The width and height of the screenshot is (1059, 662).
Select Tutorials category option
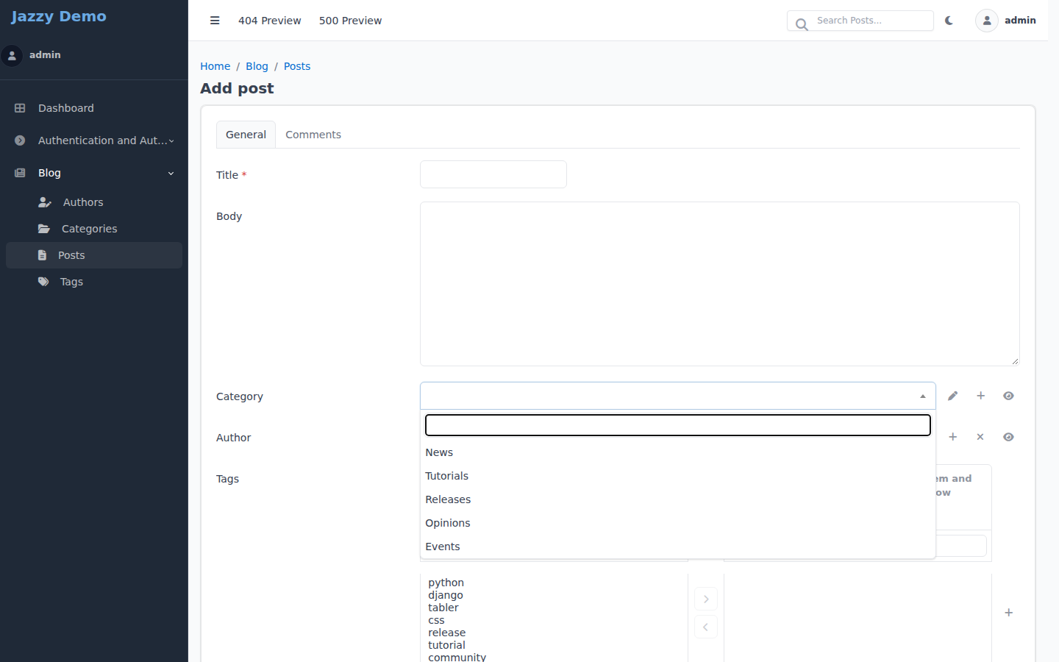tap(677, 476)
